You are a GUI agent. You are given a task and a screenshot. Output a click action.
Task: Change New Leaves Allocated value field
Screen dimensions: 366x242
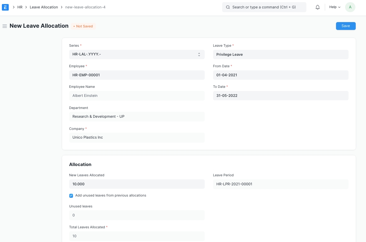(x=137, y=184)
